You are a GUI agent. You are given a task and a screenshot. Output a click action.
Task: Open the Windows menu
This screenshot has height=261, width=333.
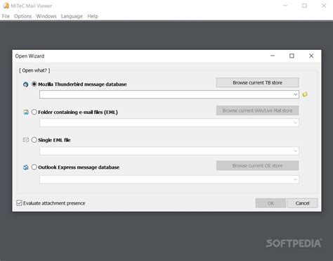pyautogui.click(x=46, y=16)
